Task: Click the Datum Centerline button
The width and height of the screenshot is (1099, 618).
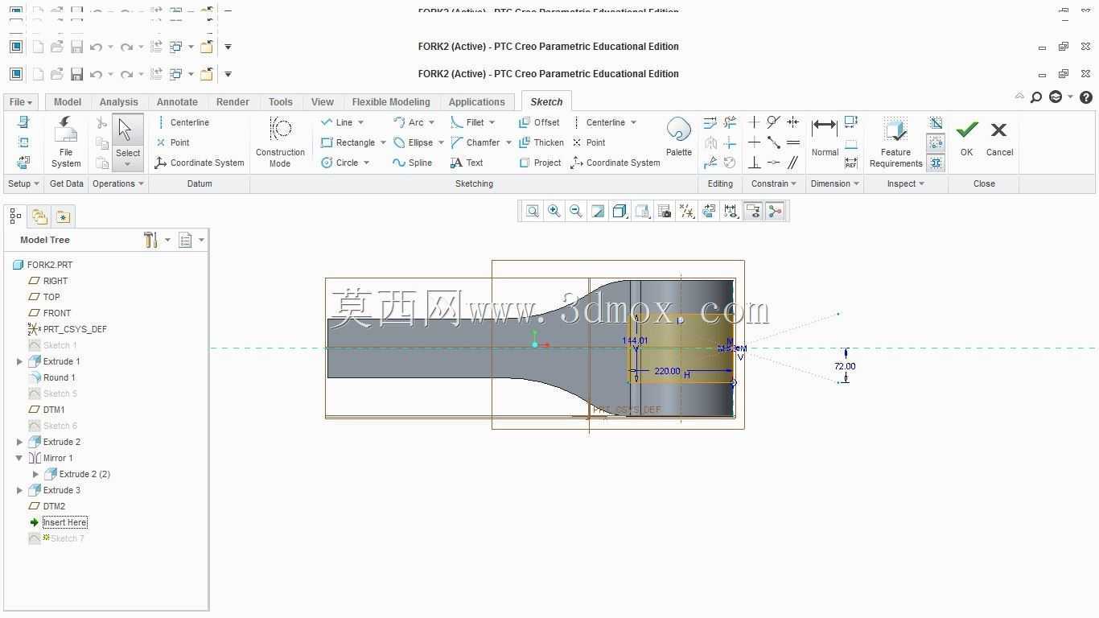Action: [183, 122]
